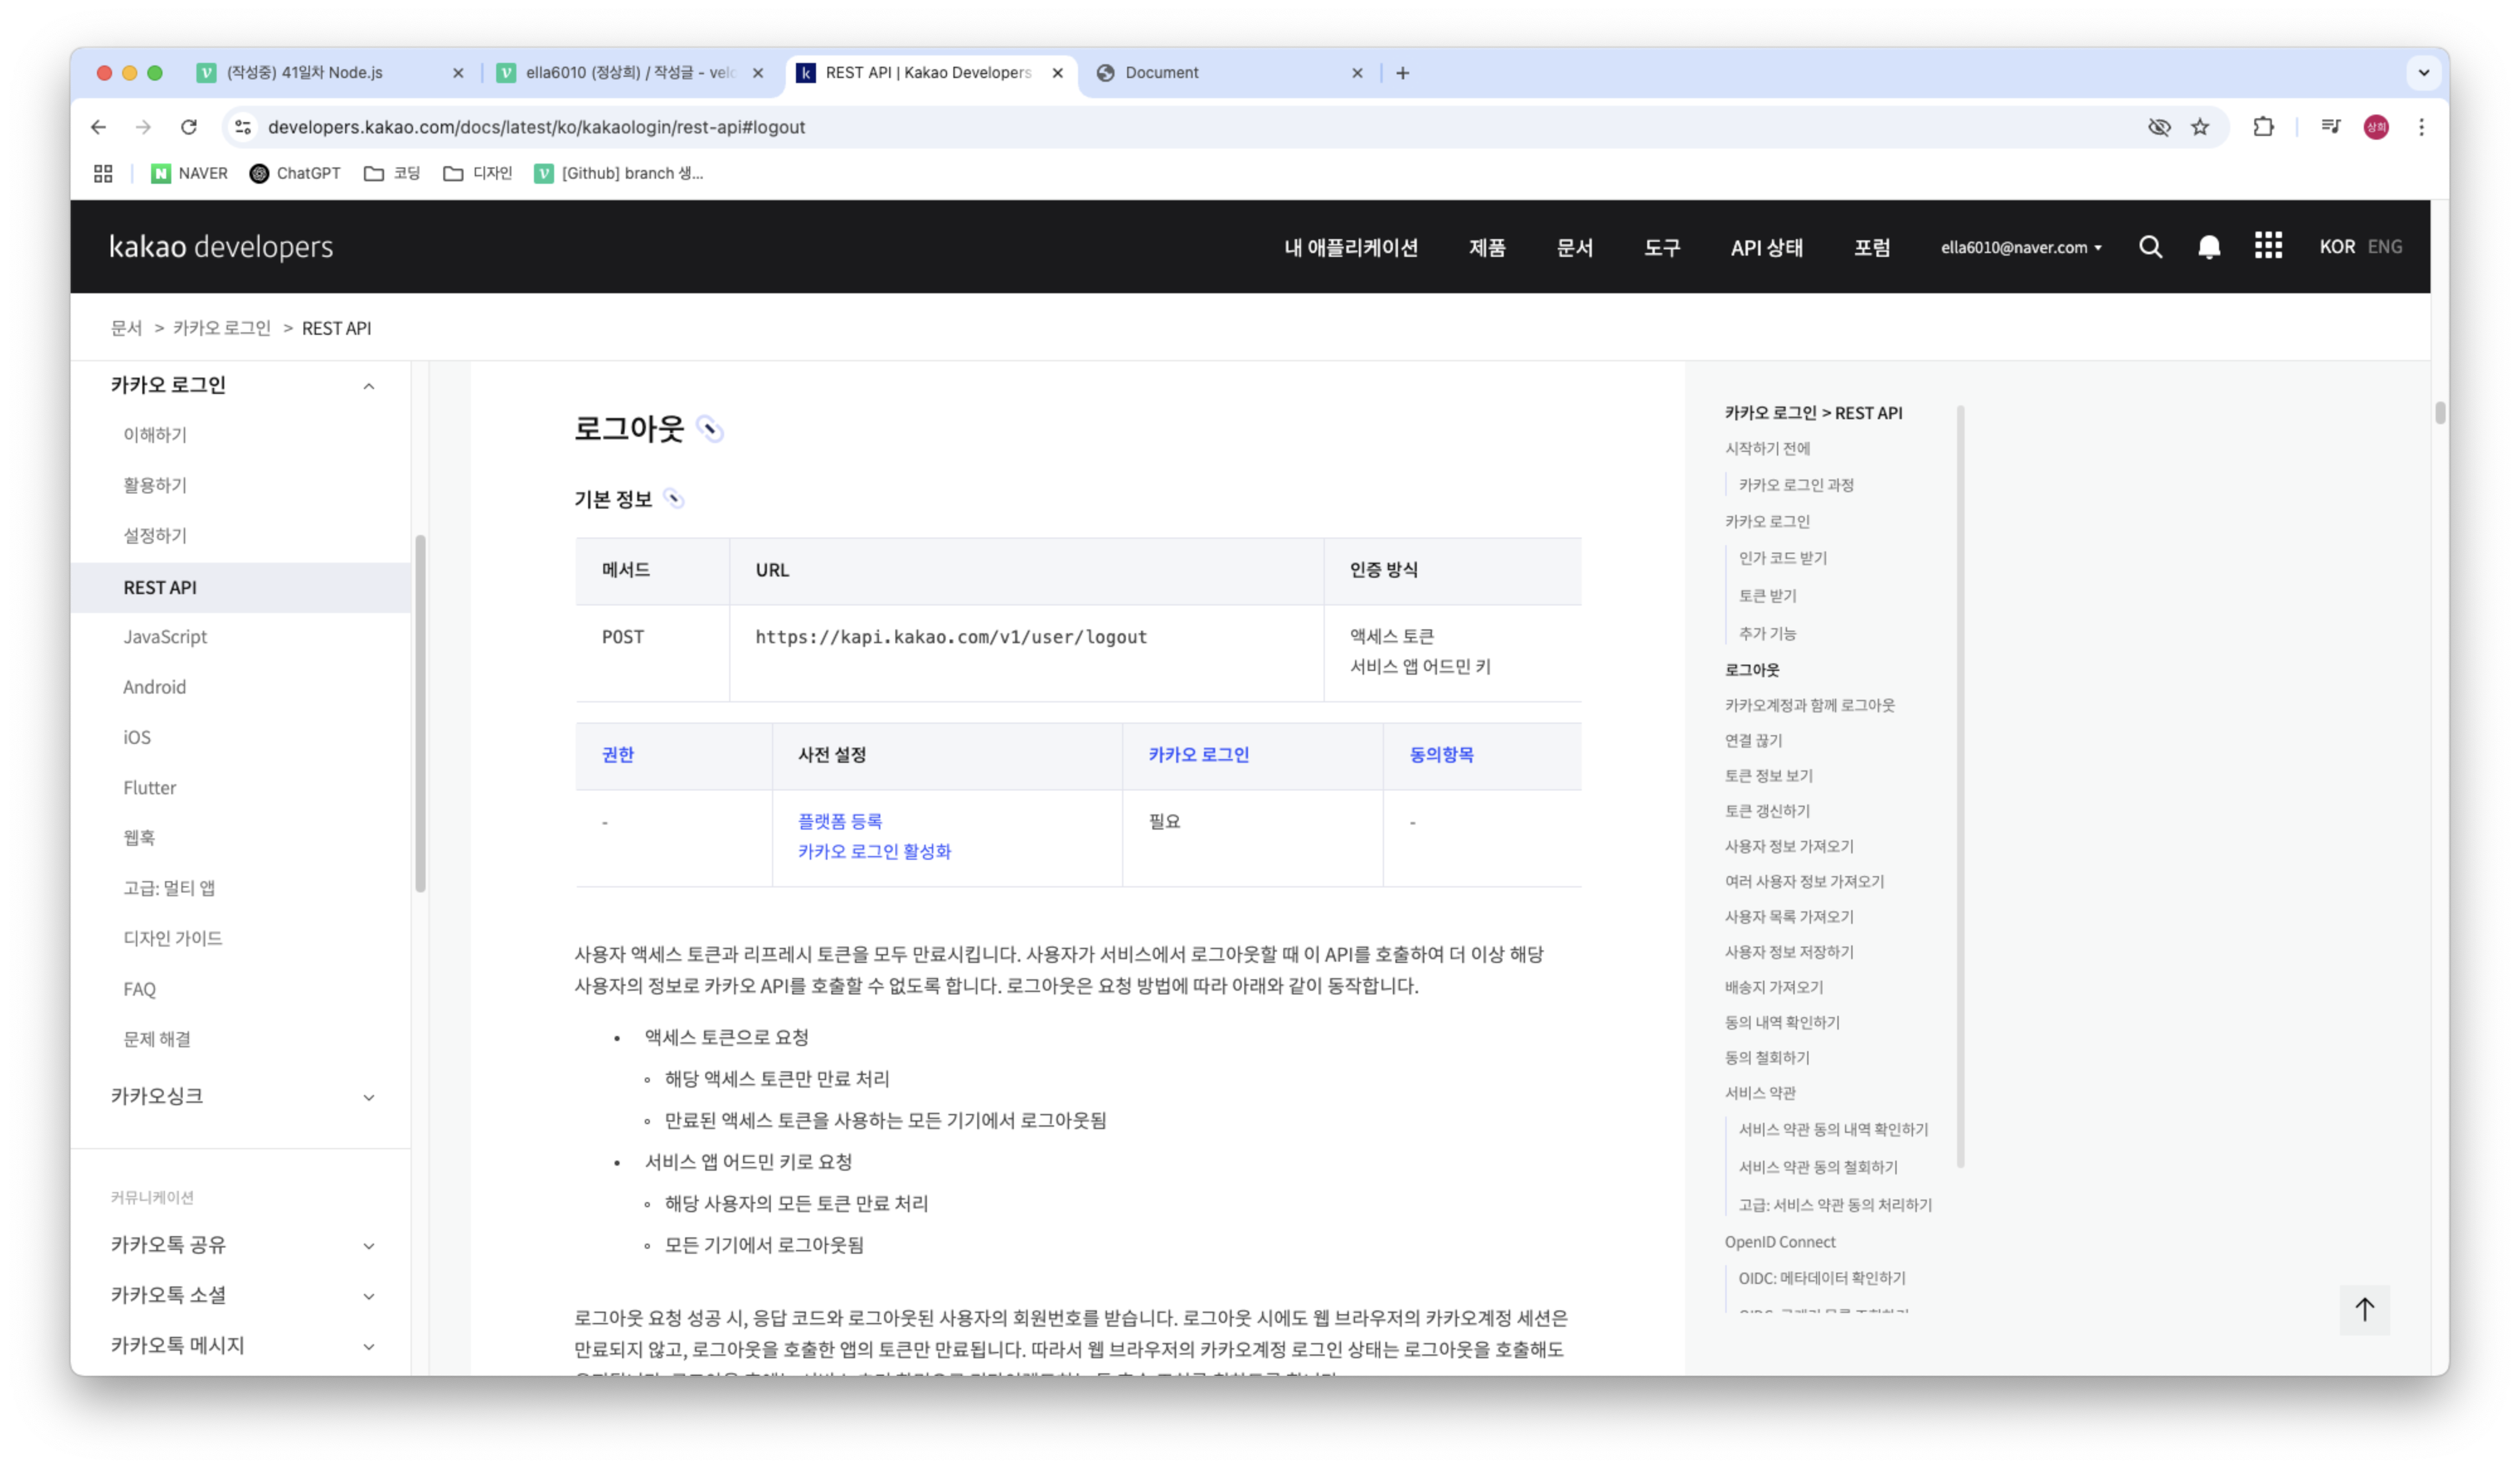
Task: Open a new browser tab
Action: tap(1402, 73)
